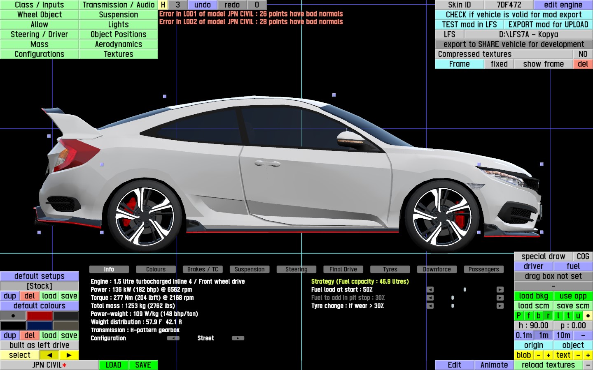This screenshot has width=593, height=370.
Task: Click tyre change wear slider handle
Action: (x=453, y=306)
